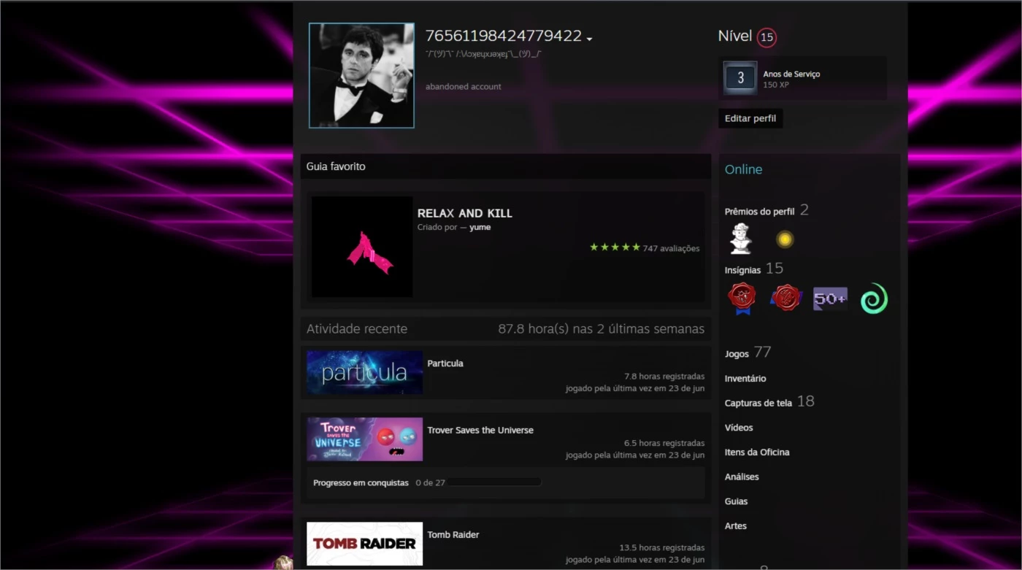Click the green spiral badge icon

pos(874,299)
